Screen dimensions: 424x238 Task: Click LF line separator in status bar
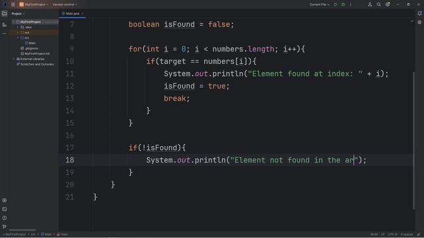pos(383,235)
